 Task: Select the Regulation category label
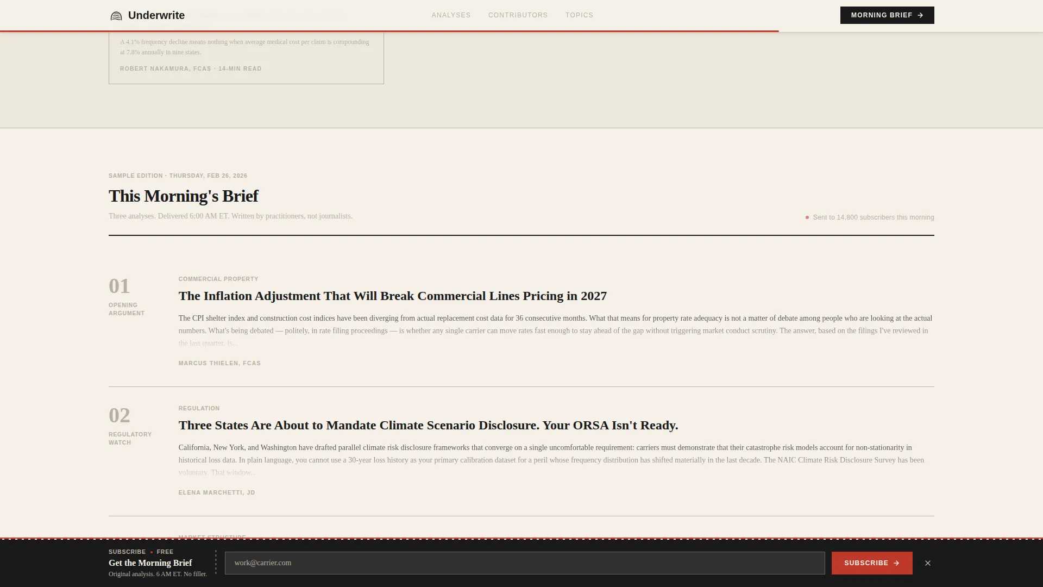[x=199, y=409]
